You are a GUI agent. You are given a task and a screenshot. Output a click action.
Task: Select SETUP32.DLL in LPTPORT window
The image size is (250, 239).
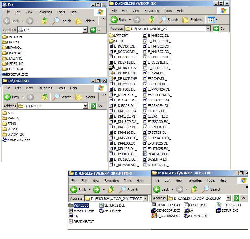pyautogui.click(x=112, y=205)
